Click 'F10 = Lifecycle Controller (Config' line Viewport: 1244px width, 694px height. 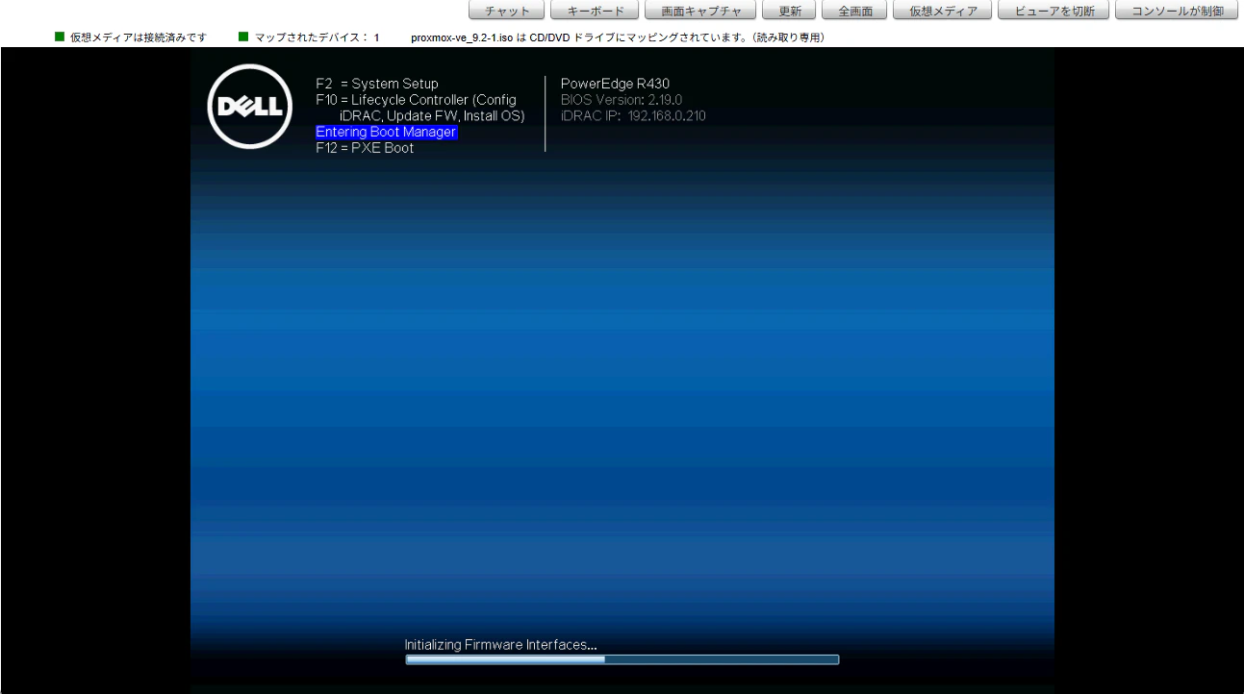coord(416,100)
